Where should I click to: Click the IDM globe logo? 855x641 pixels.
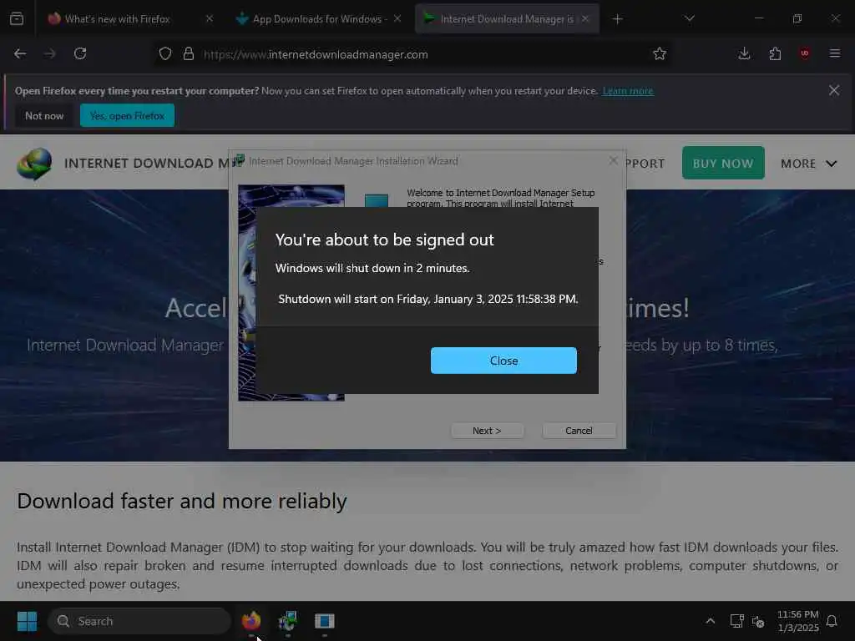34,164
